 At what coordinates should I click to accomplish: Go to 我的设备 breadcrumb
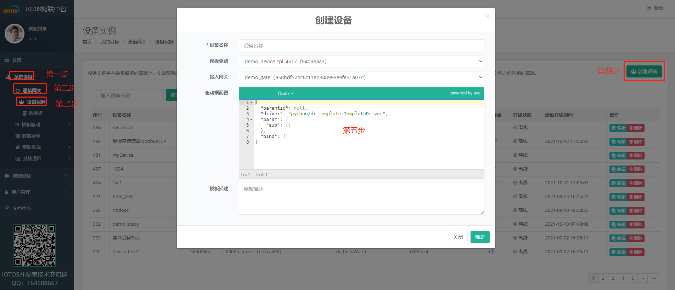(109, 42)
